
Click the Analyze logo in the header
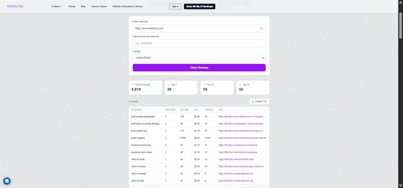click(x=15, y=6)
